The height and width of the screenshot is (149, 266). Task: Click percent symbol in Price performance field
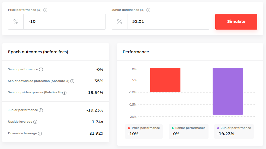pyautogui.click(x=16, y=22)
